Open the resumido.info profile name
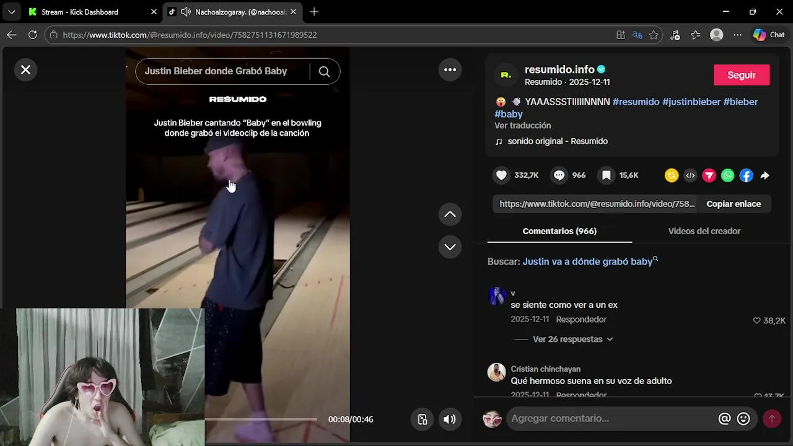Viewport: 793px width, 446px height. (559, 69)
